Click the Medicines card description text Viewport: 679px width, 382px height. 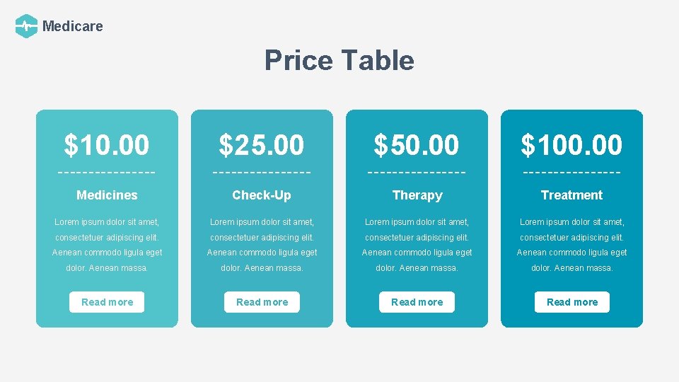[107, 245]
